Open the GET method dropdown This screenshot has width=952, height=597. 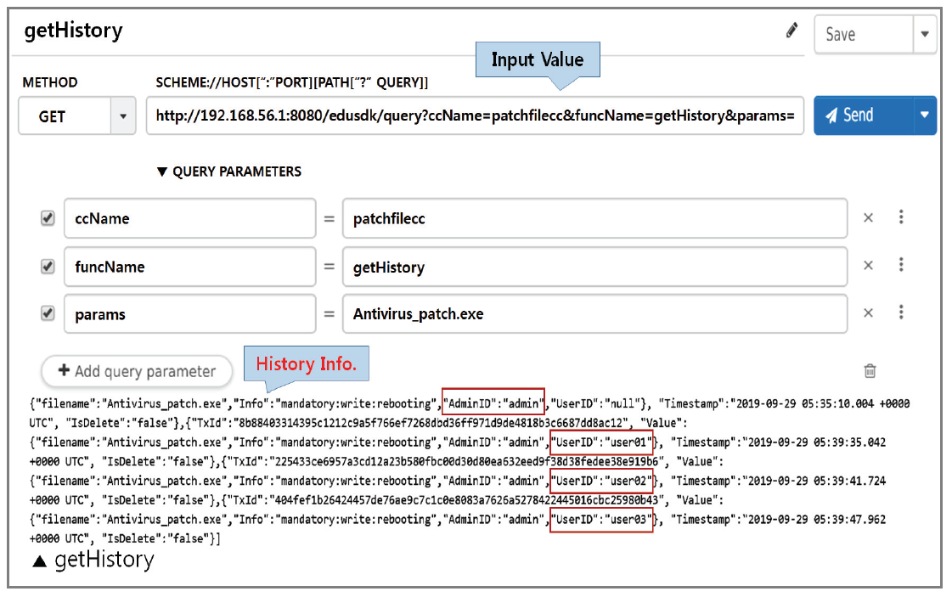pos(122,116)
